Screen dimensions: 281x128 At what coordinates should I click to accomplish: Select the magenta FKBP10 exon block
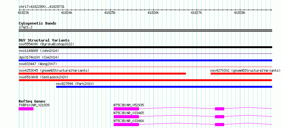click(x=26, y=109)
